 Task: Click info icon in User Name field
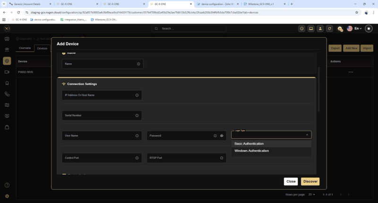[x=137, y=135]
